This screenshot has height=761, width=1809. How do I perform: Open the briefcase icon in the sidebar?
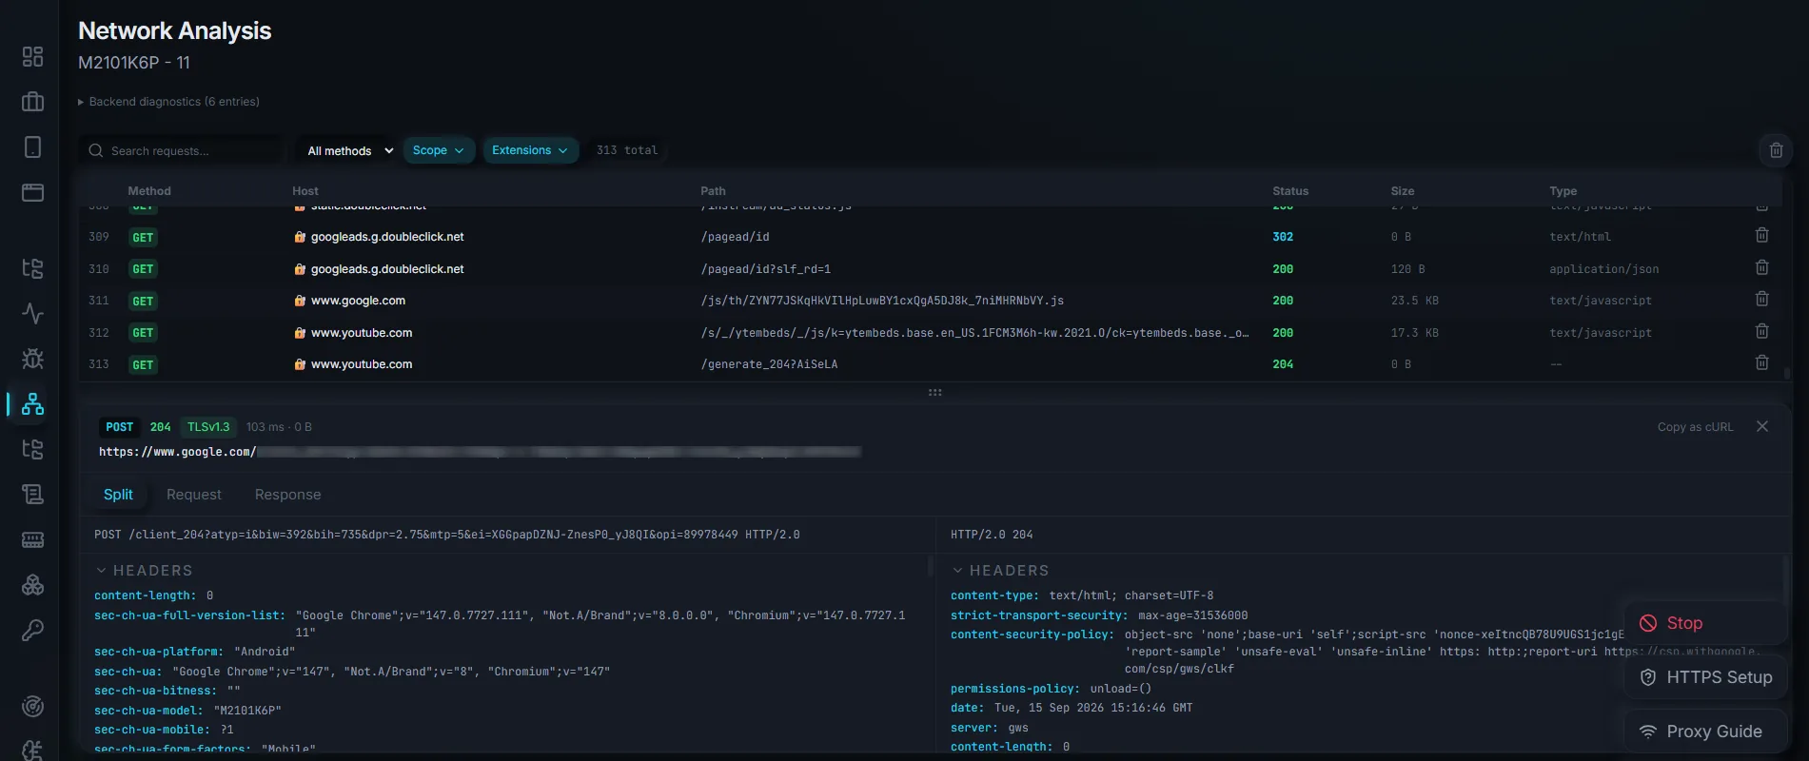coord(32,102)
